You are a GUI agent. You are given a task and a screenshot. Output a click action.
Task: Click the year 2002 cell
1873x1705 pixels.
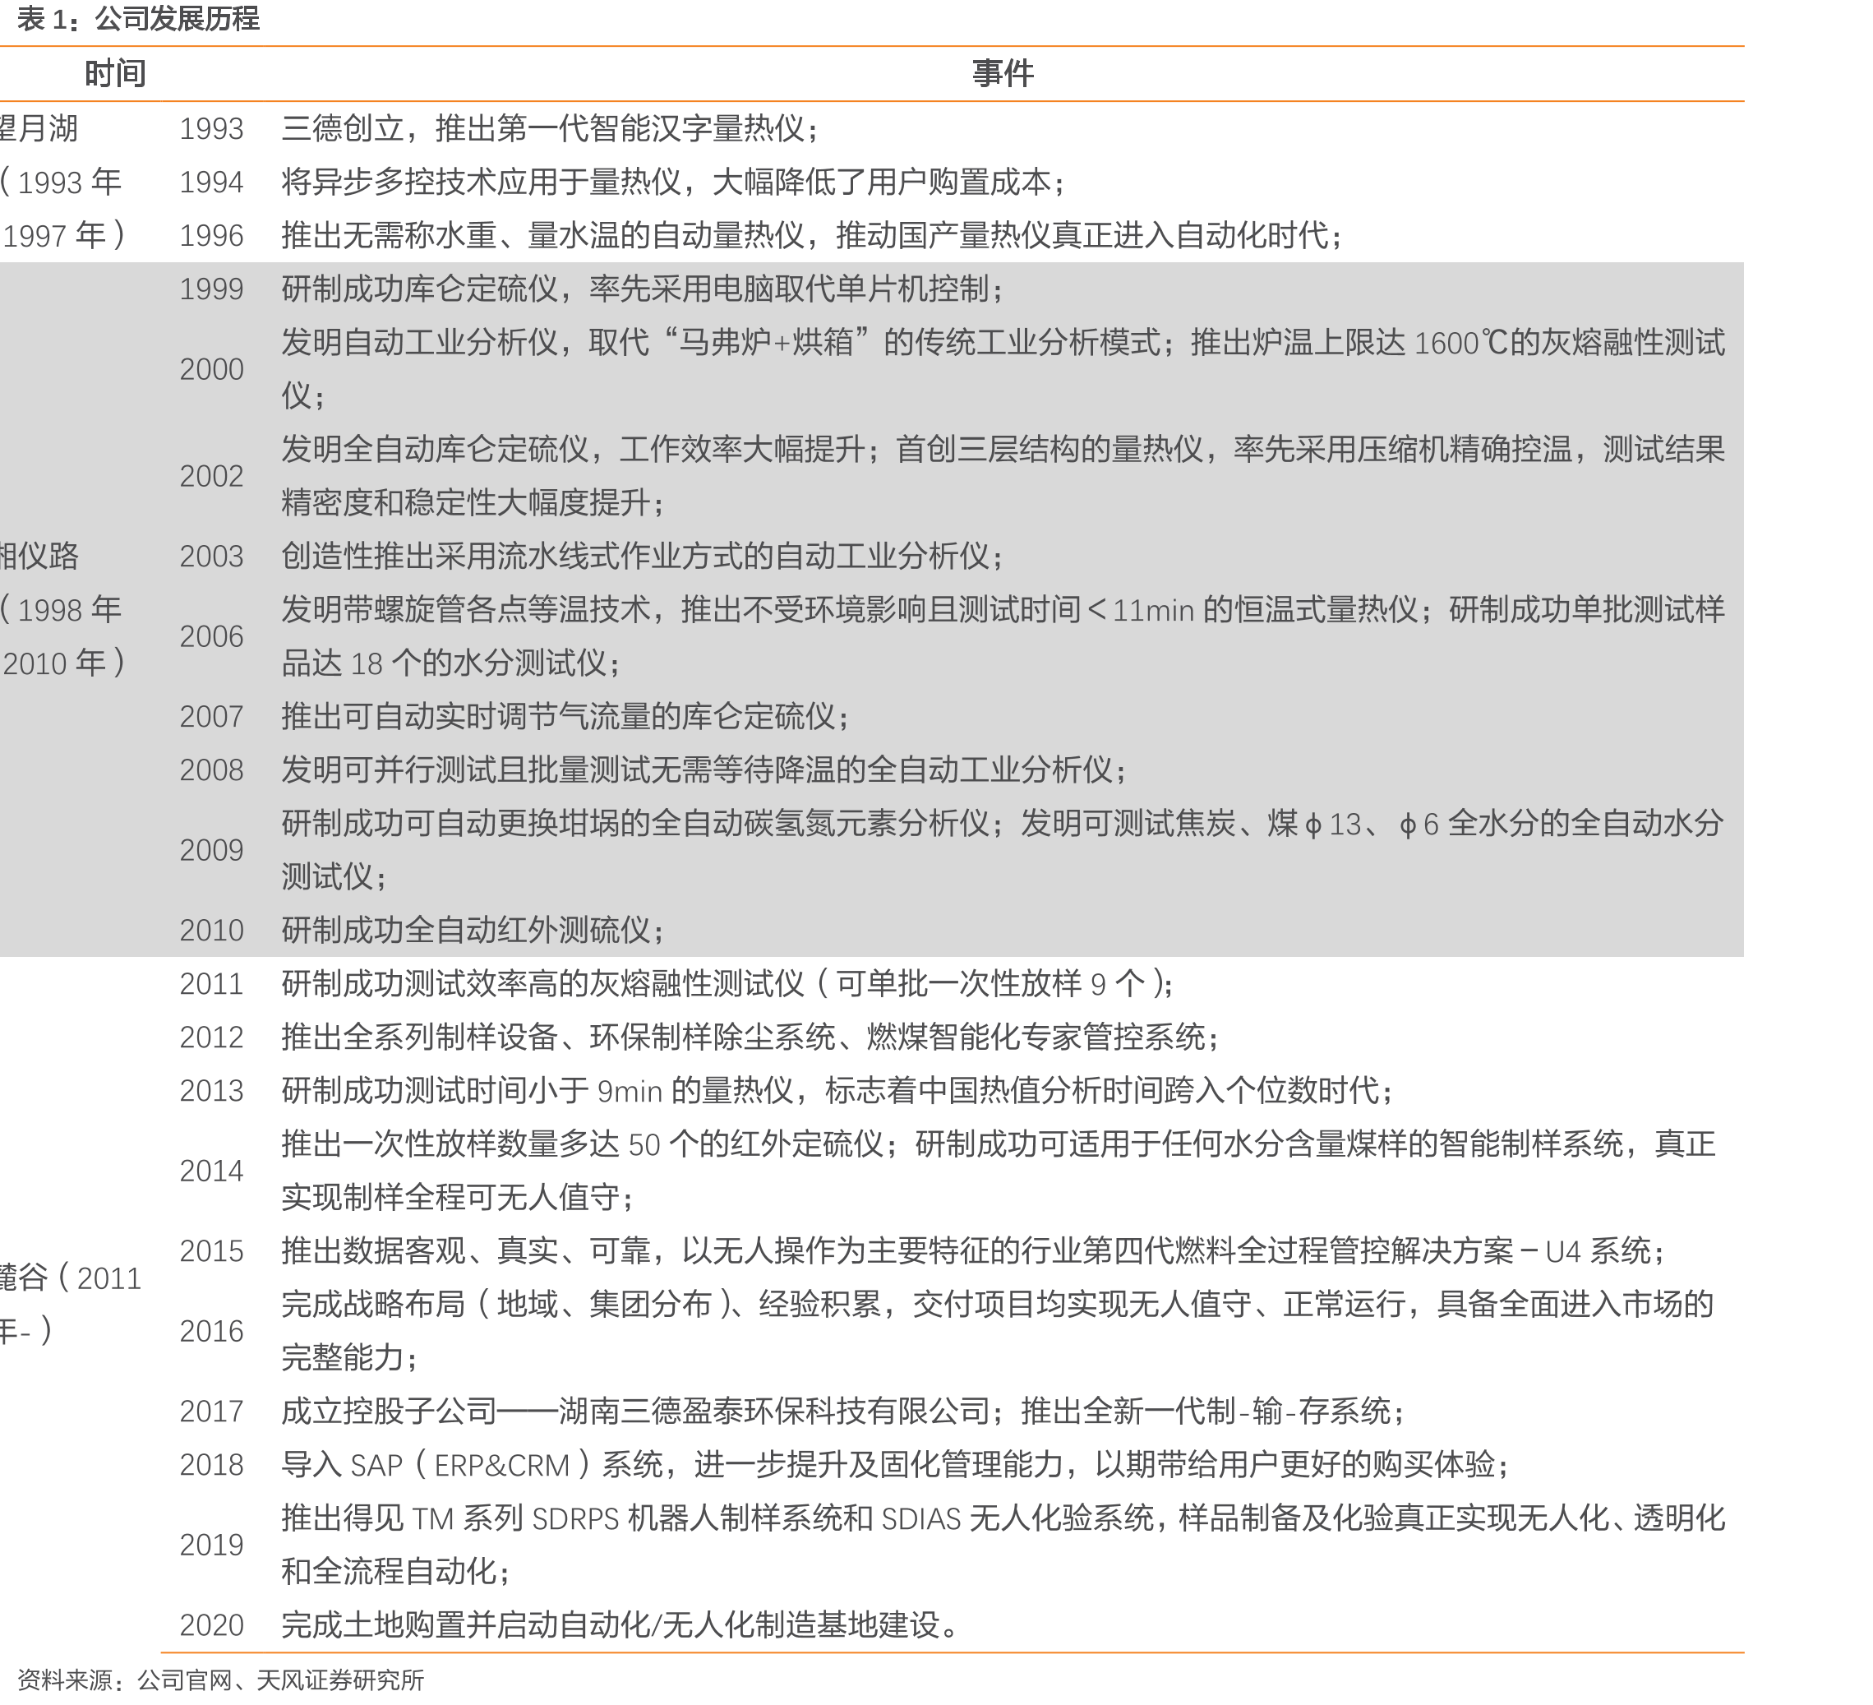point(212,477)
